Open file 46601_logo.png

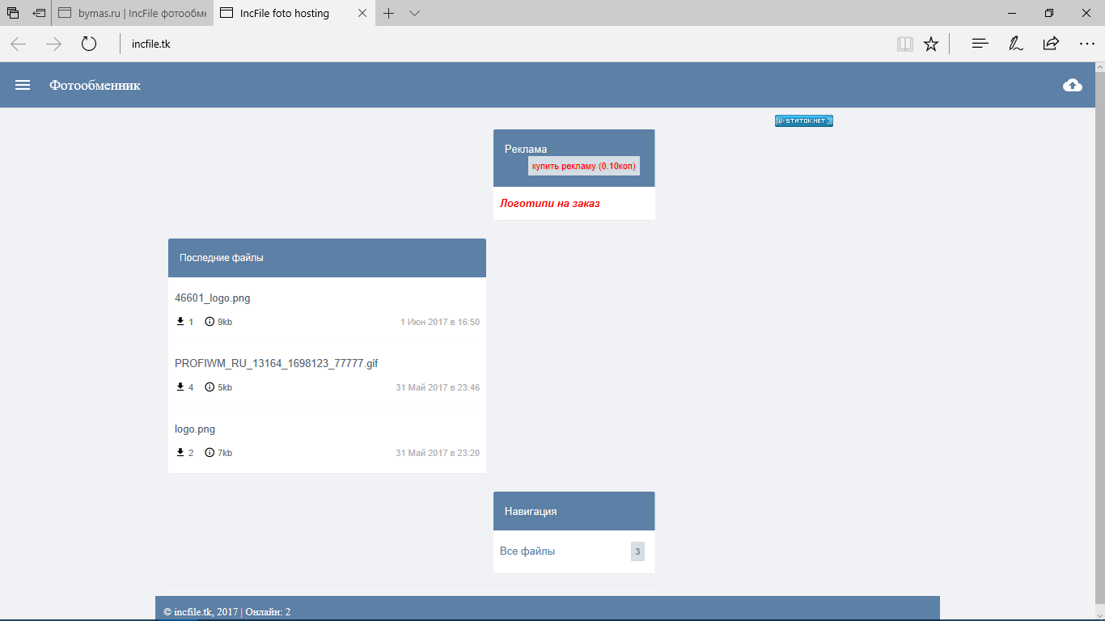click(x=213, y=298)
